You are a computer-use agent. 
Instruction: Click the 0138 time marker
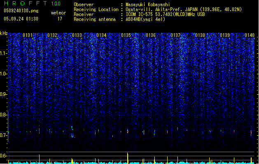200,35
